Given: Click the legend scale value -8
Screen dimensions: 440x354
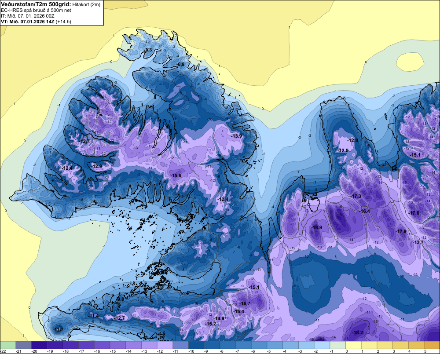Looking at the screenshot, I should [222, 351].
